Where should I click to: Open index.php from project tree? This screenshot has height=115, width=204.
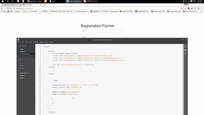pos(23,75)
